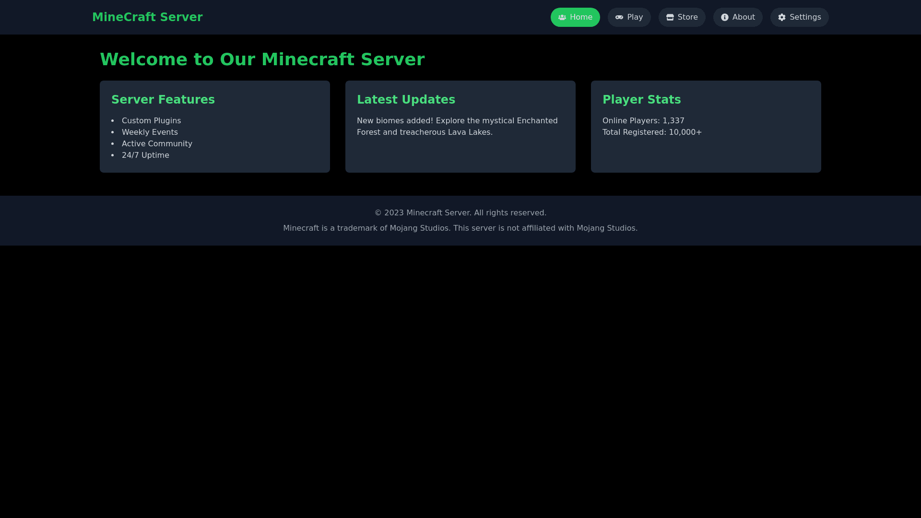Click the welcome page heading
Viewport: 921px width, 518px height.
[262, 59]
